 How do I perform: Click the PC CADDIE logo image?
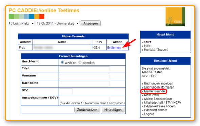pyautogui.click(x=175, y=17)
